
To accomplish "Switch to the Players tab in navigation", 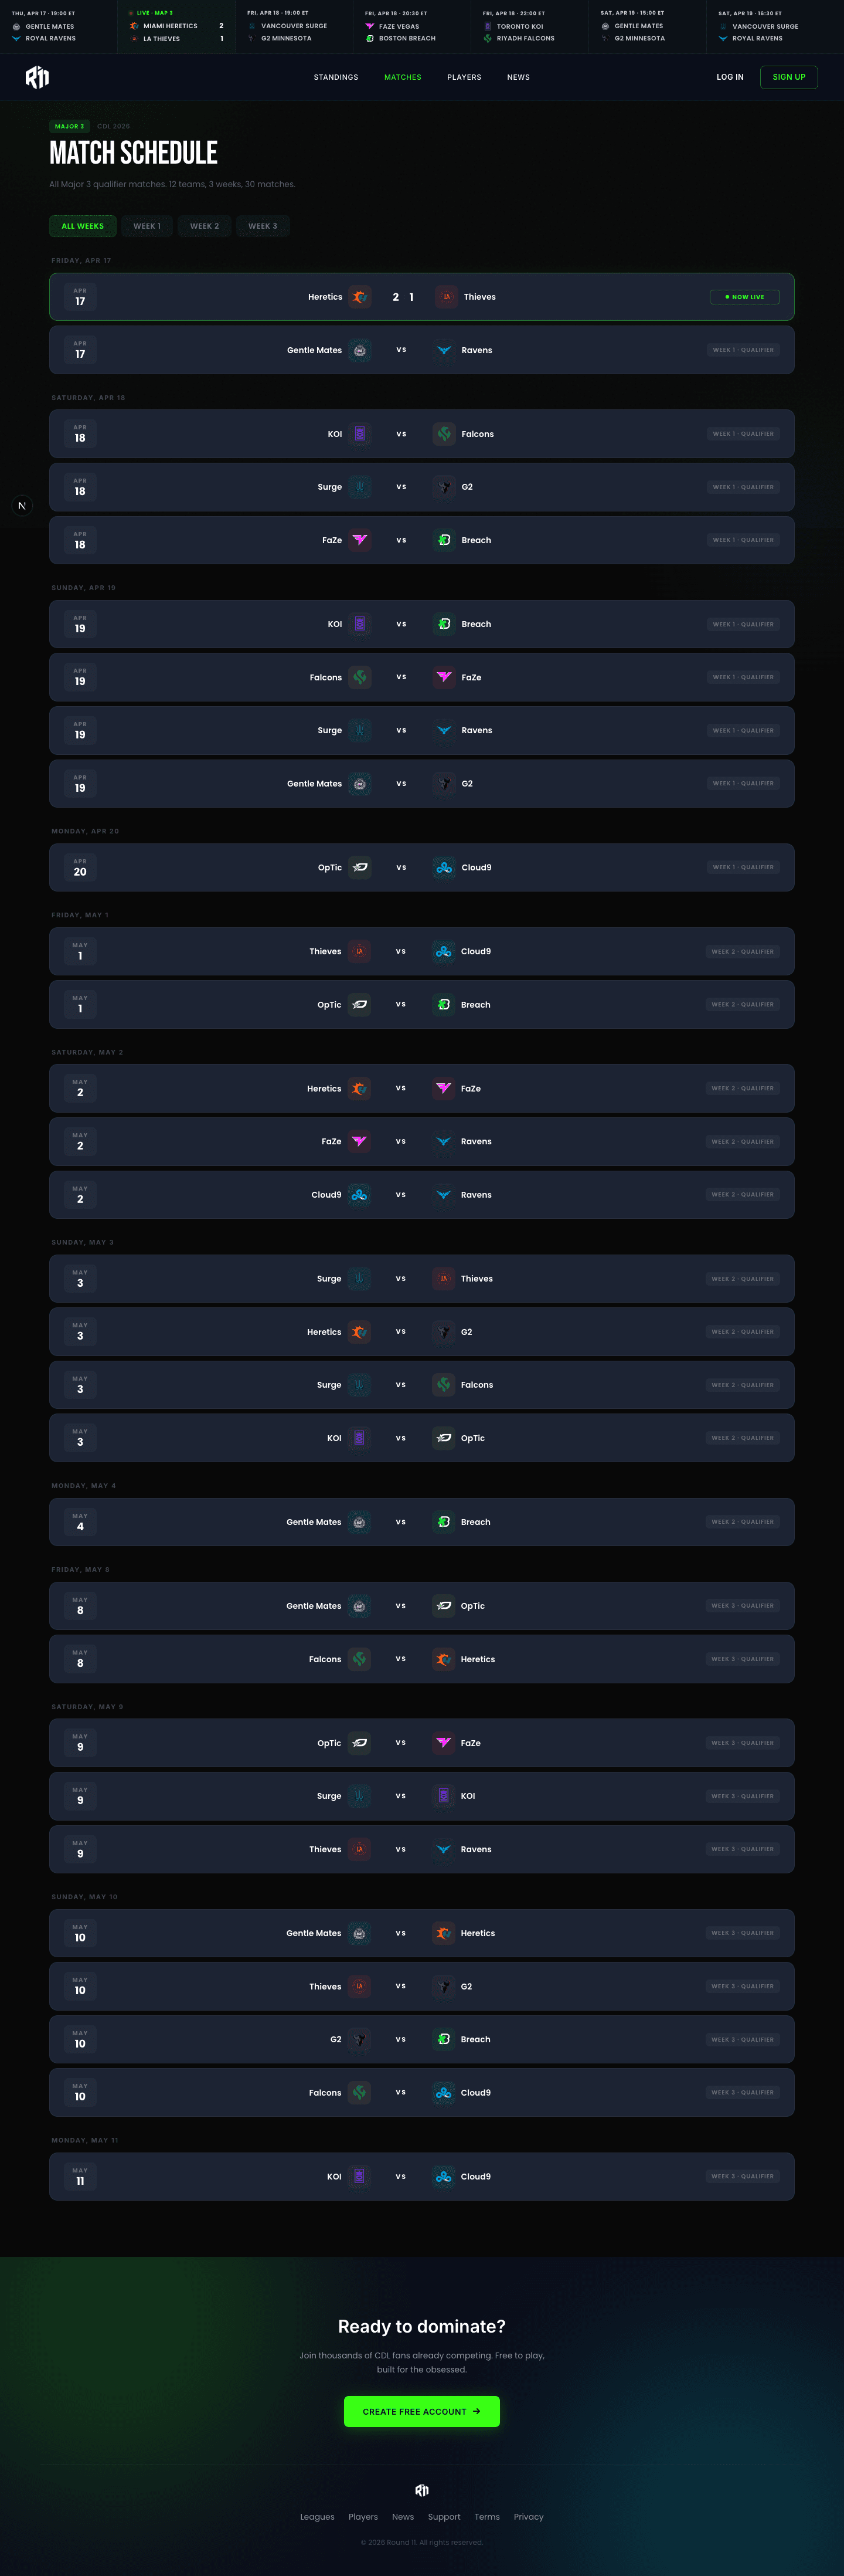I will click(464, 77).
